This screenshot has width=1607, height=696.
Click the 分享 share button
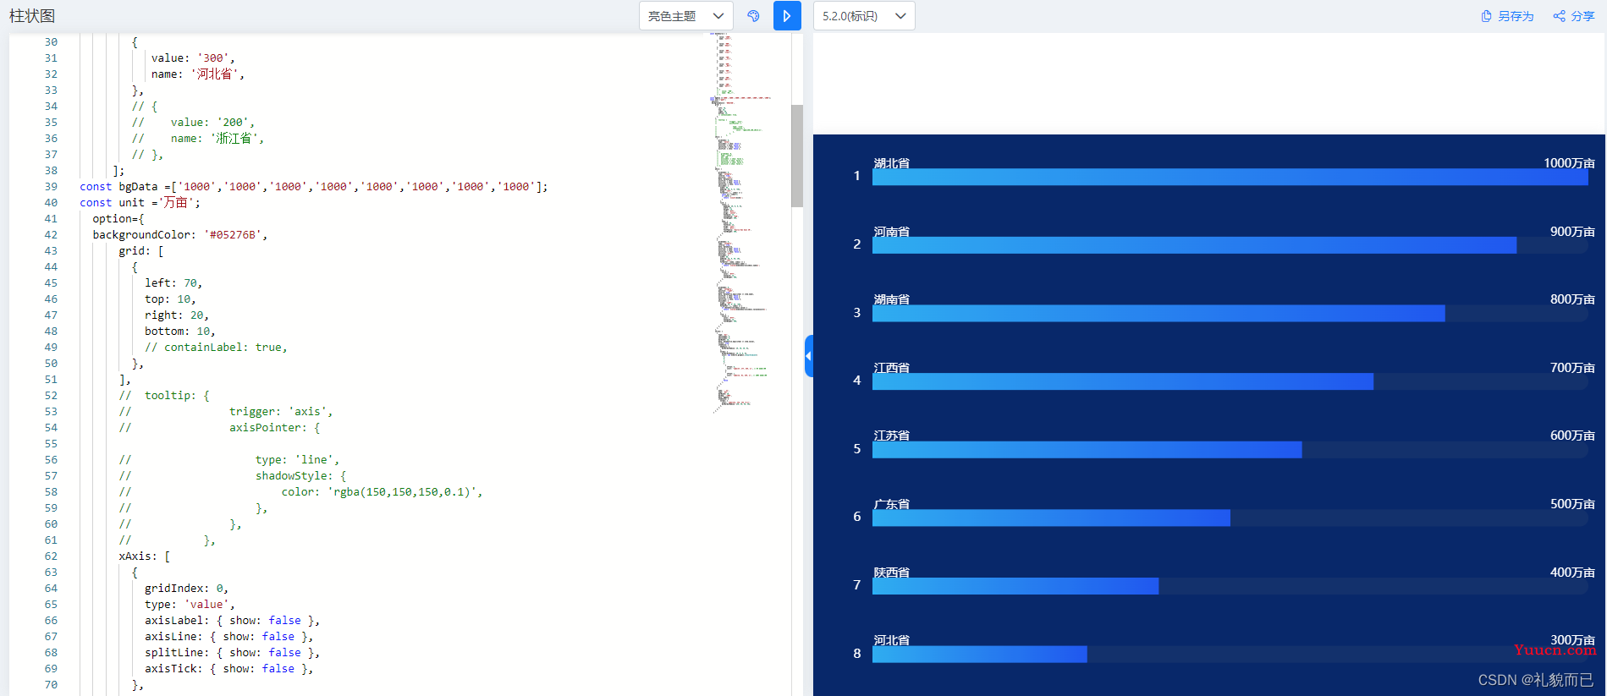(x=1573, y=16)
